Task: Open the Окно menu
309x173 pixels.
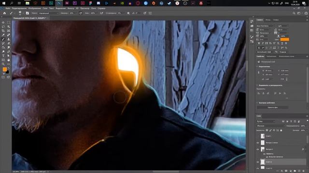Action: click(93, 9)
